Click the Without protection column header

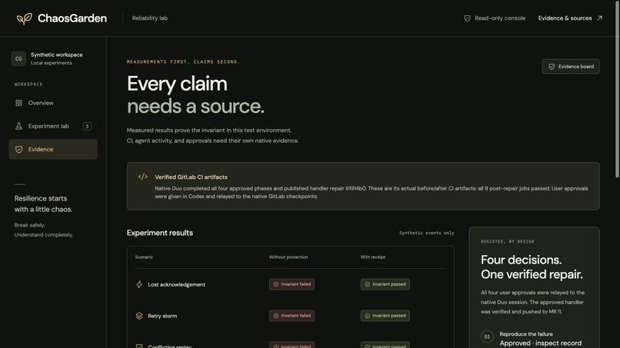point(288,257)
